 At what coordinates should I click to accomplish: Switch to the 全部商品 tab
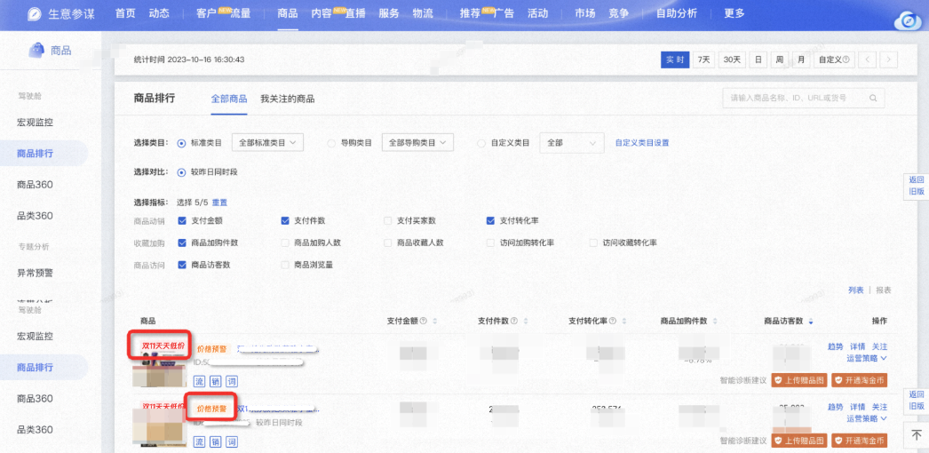click(x=228, y=99)
